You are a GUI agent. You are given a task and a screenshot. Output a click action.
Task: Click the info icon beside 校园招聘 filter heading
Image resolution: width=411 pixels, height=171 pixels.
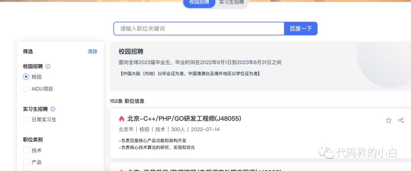point(48,66)
